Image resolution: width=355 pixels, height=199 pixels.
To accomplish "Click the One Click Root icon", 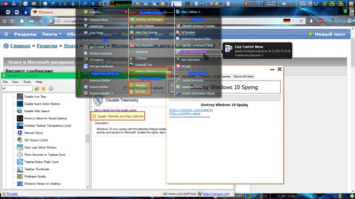I will click(177, 60).
